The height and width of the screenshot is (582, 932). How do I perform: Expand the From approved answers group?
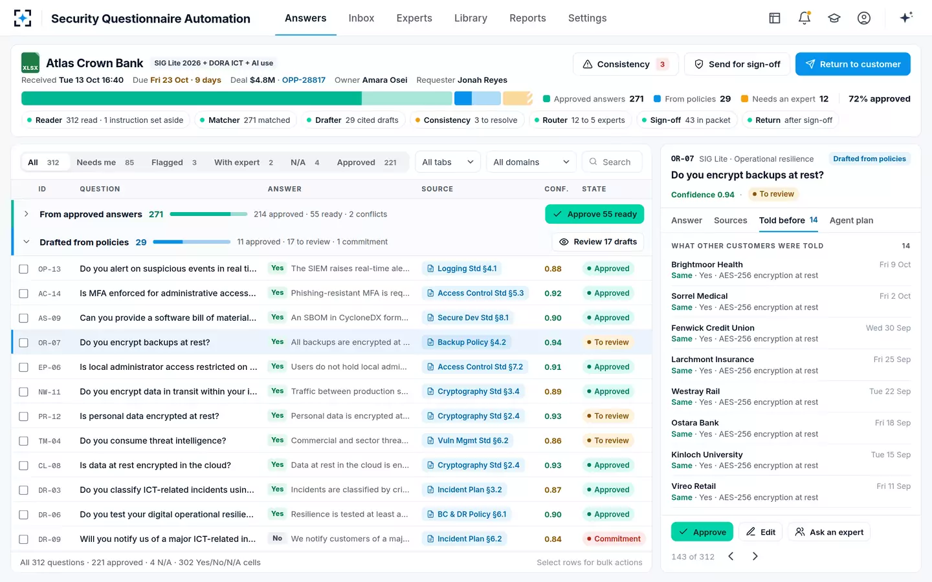(x=27, y=214)
